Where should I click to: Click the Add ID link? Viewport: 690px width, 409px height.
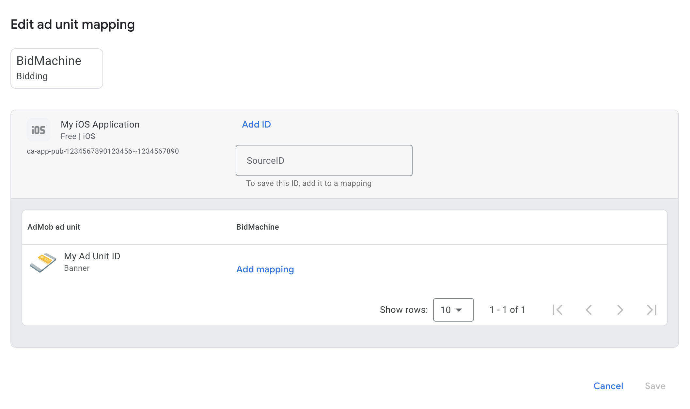pos(256,125)
